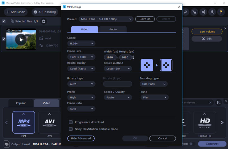Open the shopping cart icon
Viewport: 228px width, 149px height.
(194, 12)
